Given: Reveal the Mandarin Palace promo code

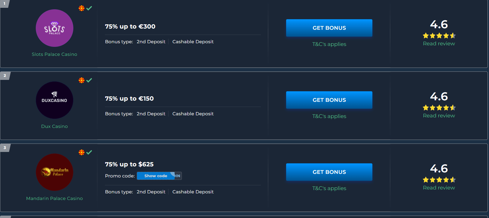Looking at the screenshot, I should click(156, 176).
